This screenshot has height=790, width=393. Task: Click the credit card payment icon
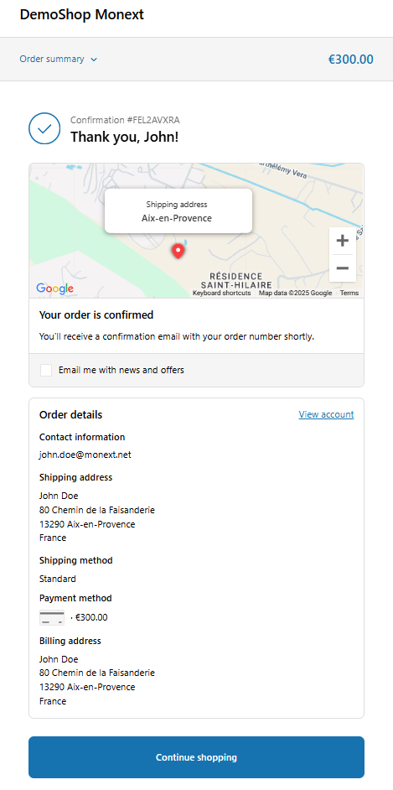[x=52, y=617]
